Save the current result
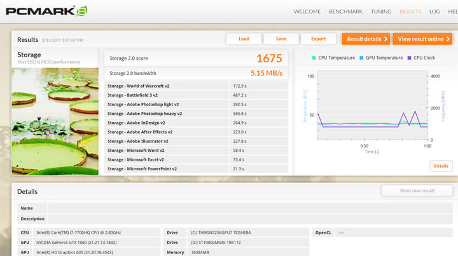 (281, 39)
